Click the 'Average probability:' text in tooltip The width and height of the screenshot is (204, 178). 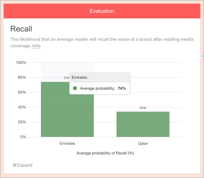point(97,88)
